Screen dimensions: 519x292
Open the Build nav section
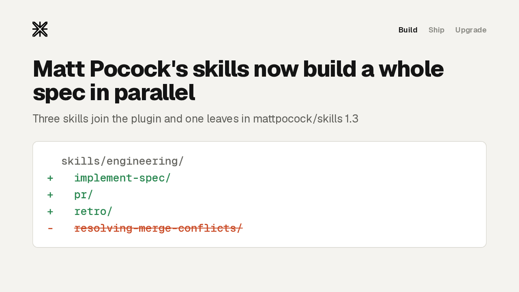point(408,30)
